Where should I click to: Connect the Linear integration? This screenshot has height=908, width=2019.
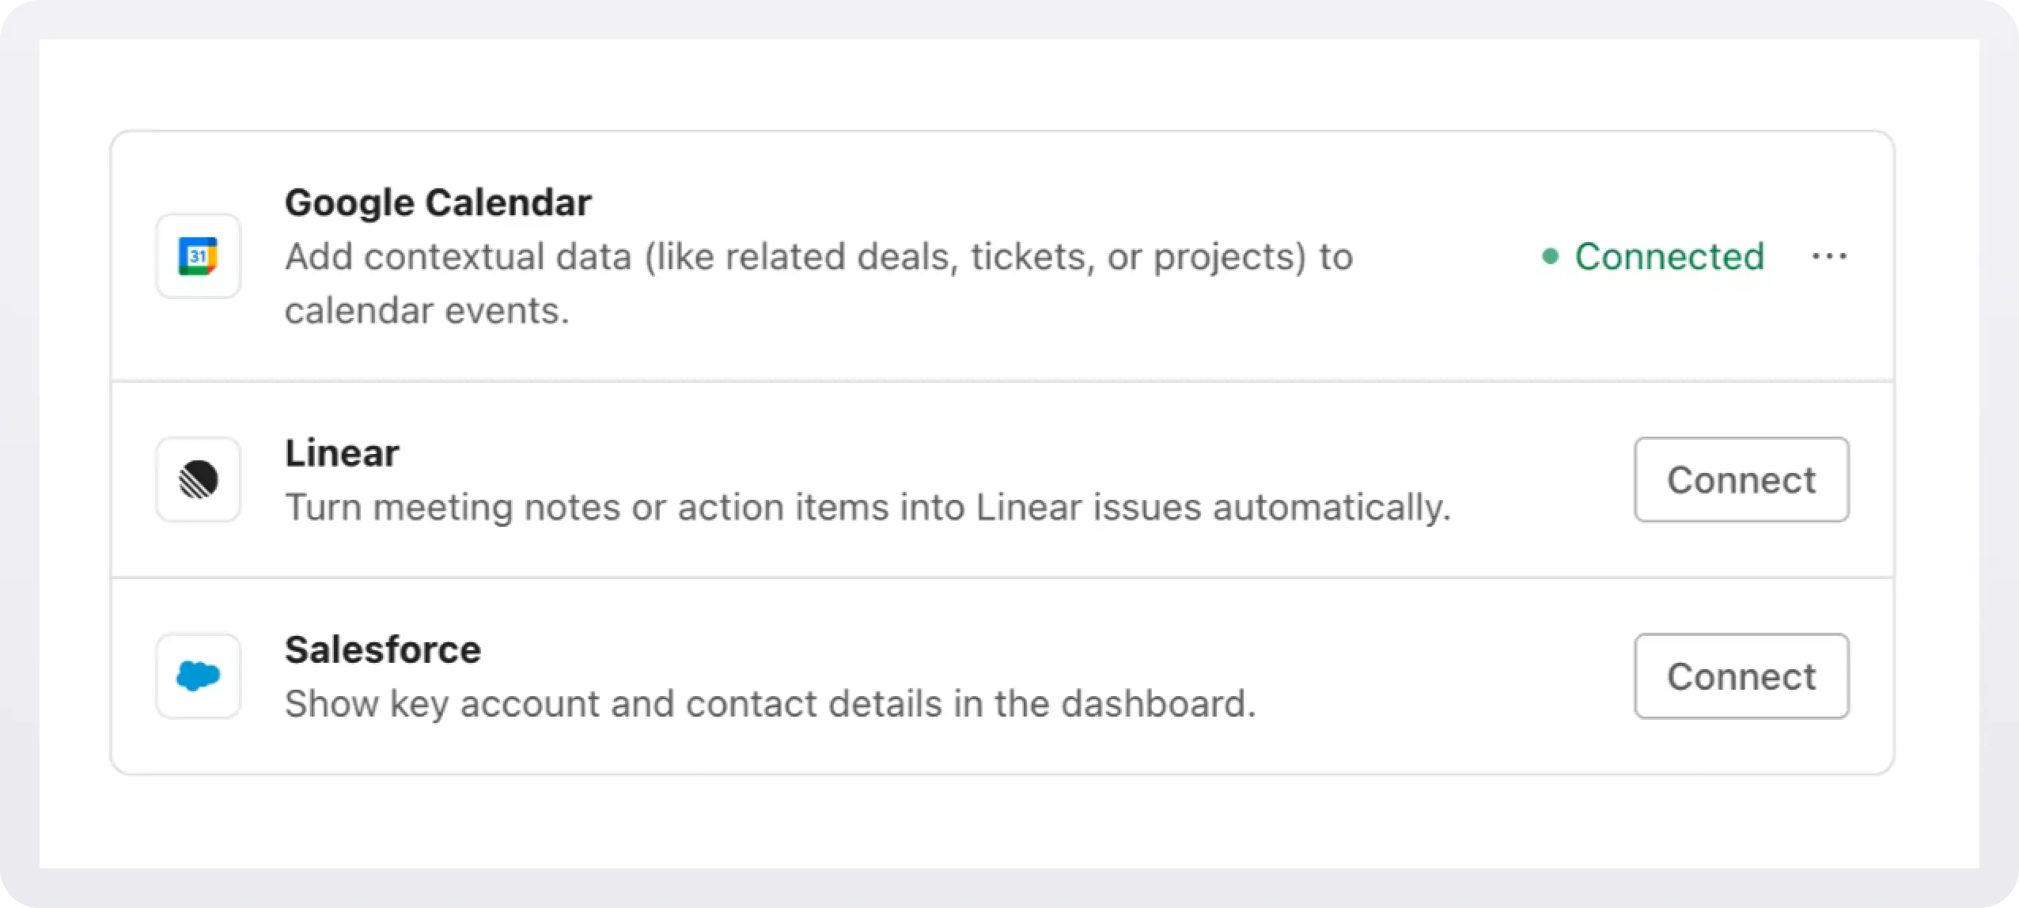click(1741, 479)
